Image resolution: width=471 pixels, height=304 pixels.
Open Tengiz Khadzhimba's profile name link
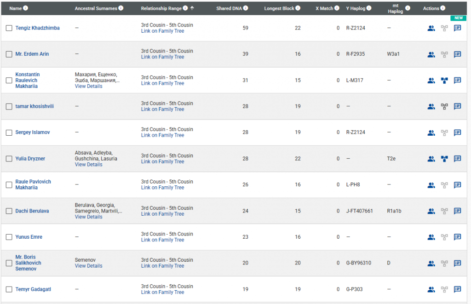[x=37, y=28]
